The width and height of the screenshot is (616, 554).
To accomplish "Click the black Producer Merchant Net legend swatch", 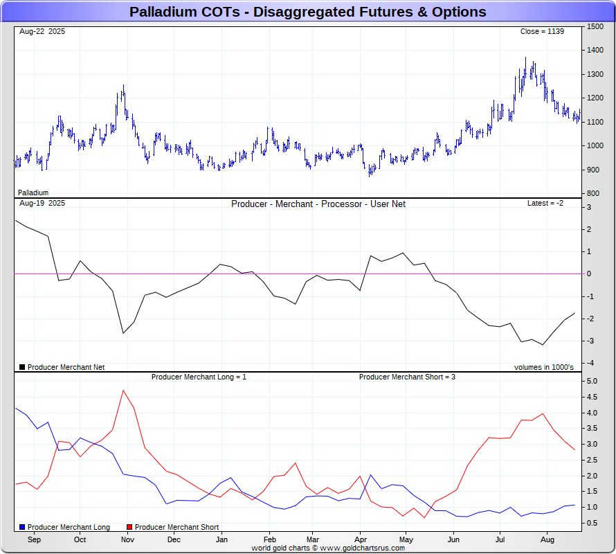I will tap(22, 367).
